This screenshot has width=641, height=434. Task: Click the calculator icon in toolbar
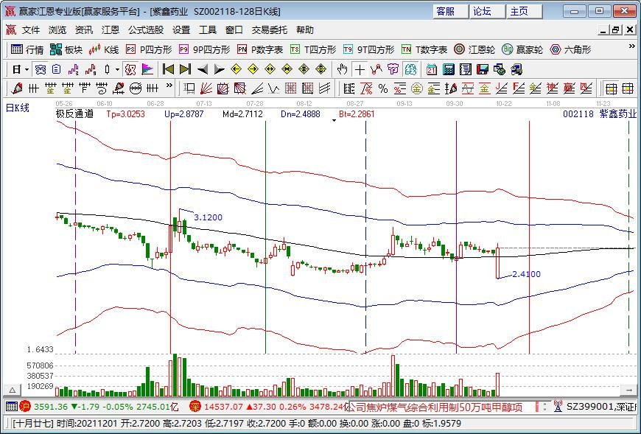(x=448, y=69)
